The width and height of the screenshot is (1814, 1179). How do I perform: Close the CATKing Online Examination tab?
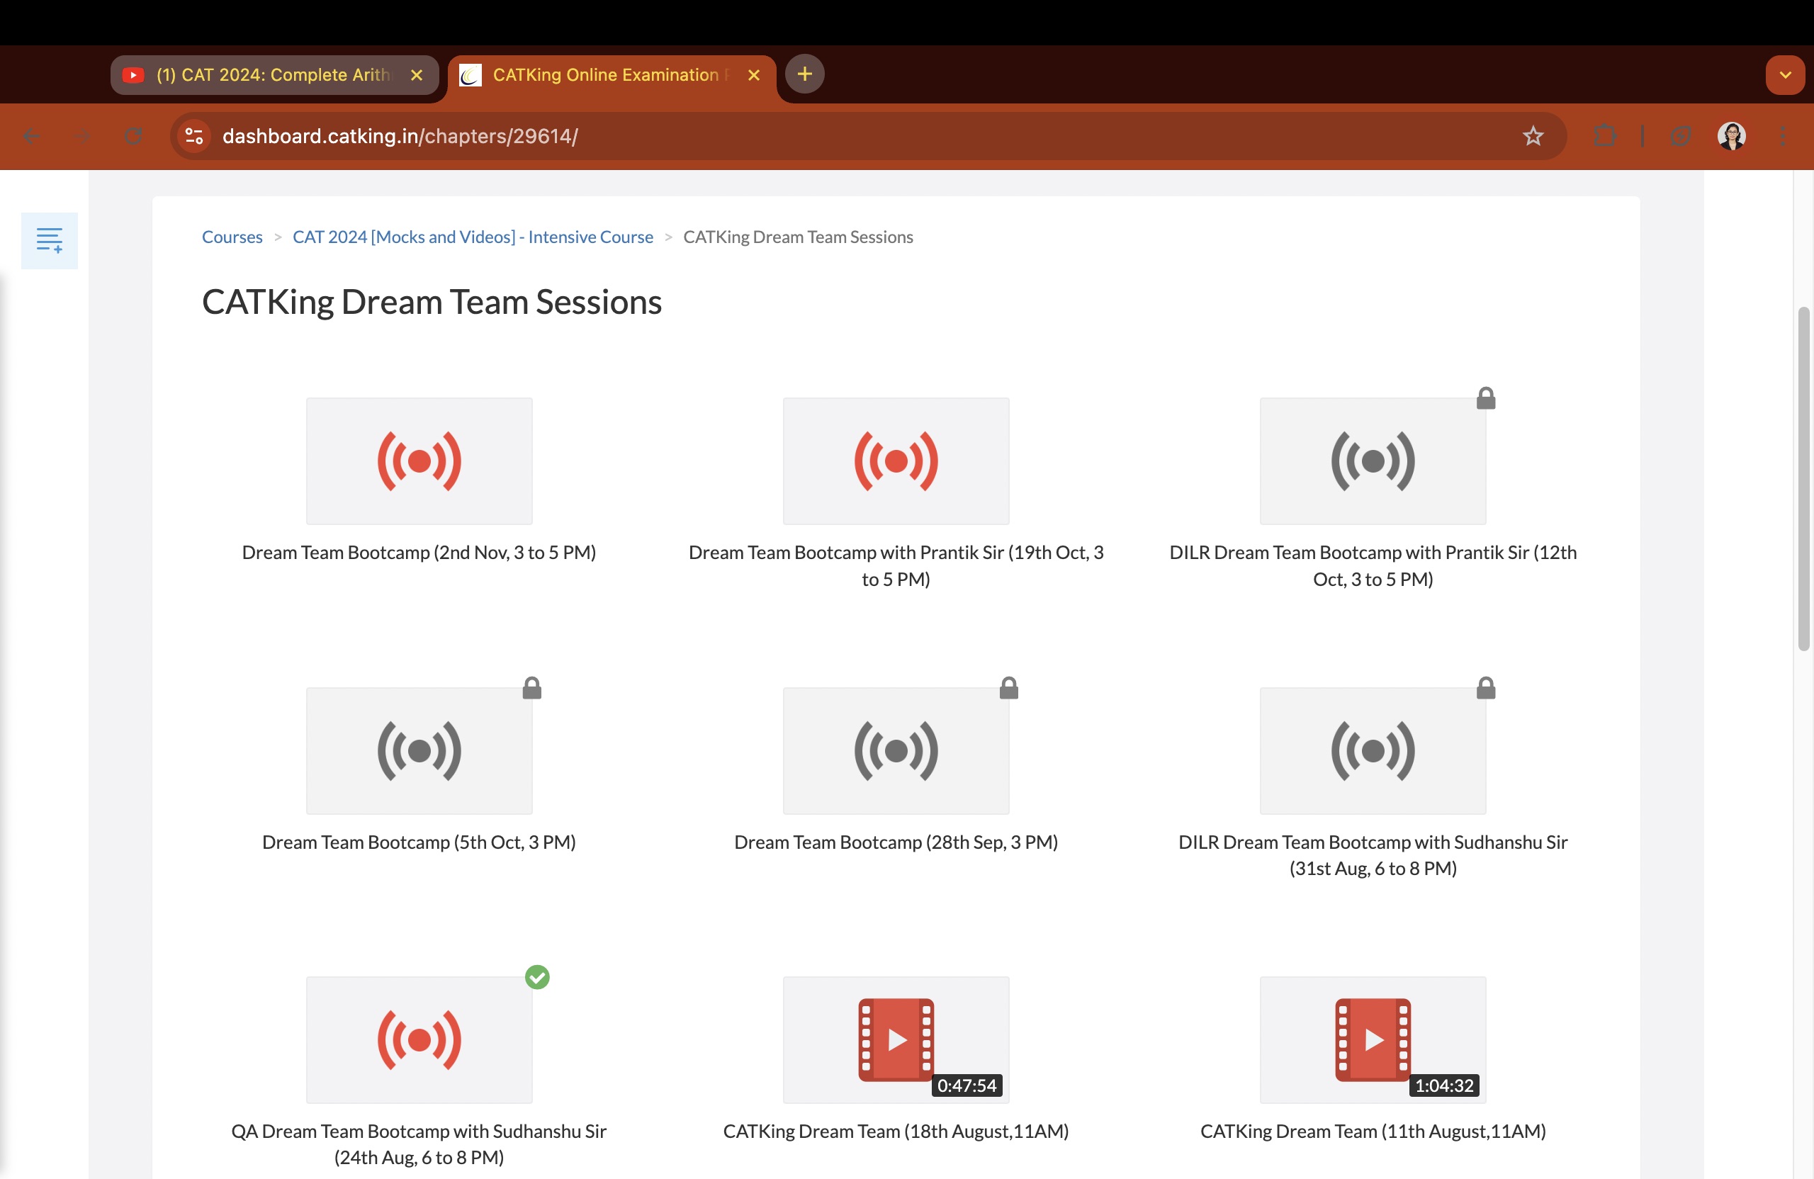click(x=754, y=74)
